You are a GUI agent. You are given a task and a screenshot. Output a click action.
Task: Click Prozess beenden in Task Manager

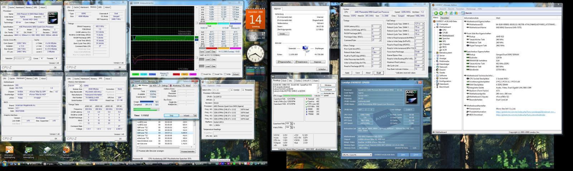click(188, 151)
